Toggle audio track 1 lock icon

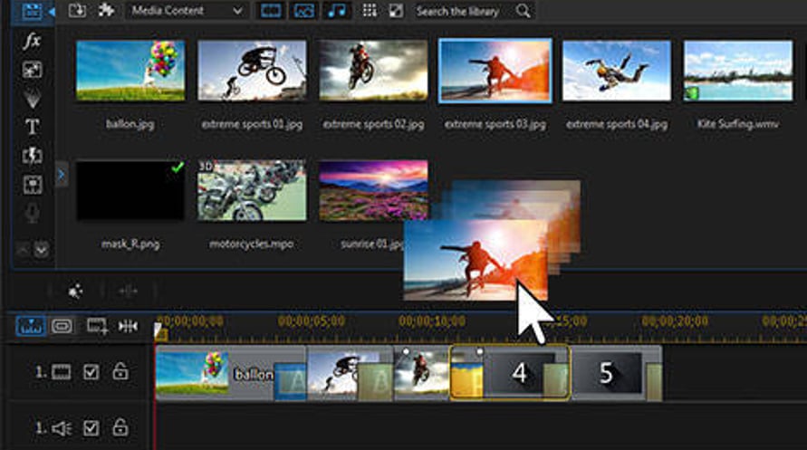(x=120, y=426)
